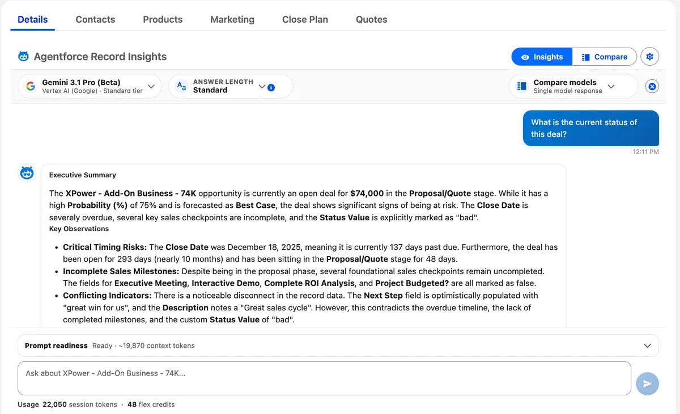
Task: Open the Close Plan tab
Action: coord(305,19)
